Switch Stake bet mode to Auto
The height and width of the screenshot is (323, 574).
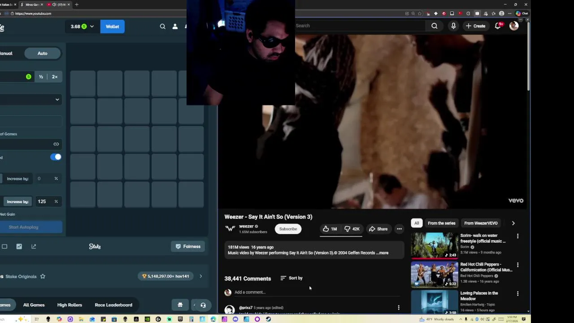(x=42, y=53)
